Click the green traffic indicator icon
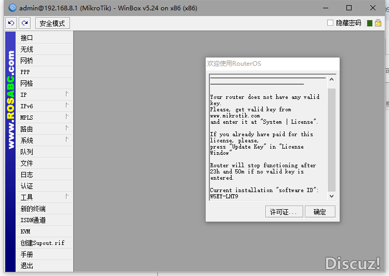This screenshot has height=276, width=389. [370, 23]
